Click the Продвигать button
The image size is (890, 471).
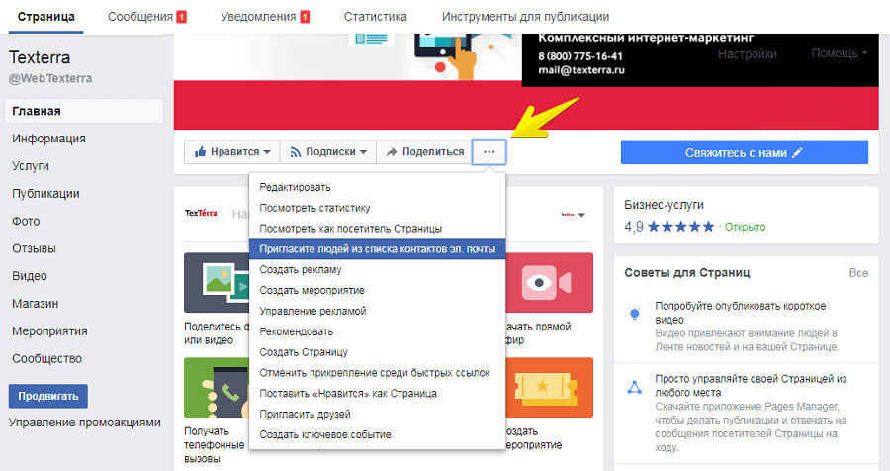[x=48, y=396]
